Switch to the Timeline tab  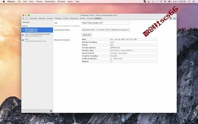pos(58,18)
